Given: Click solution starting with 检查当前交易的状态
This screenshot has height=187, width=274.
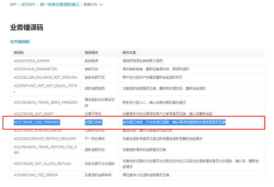Looking at the screenshot, I should pyautogui.click(x=191, y=164).
